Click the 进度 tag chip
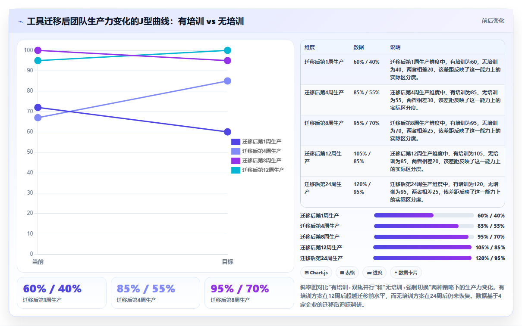 click(x=374, y=273)
